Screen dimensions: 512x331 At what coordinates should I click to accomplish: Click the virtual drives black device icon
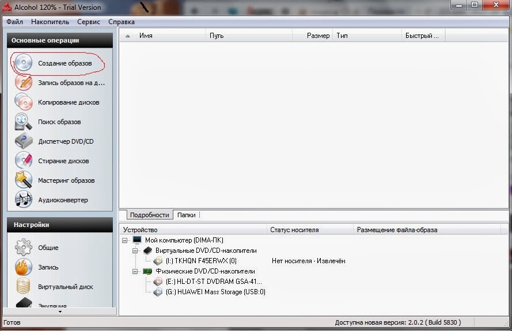tap(147, 251)
